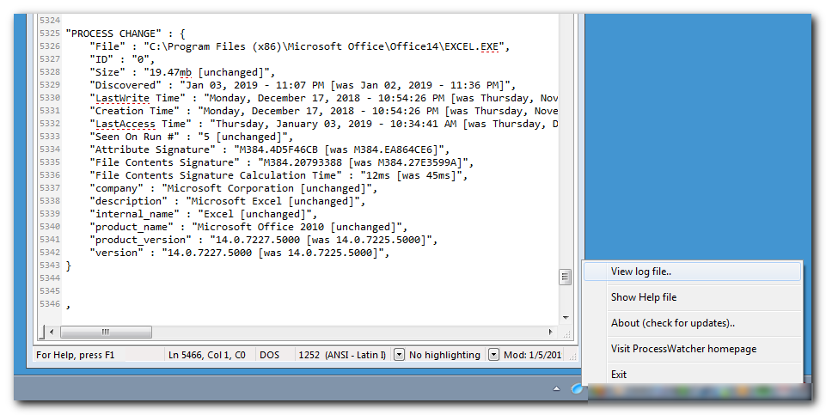Click the "File Contents Signature" M384.20793388 line
Viewport: 826px width, 415px height.
coord(282,162)
